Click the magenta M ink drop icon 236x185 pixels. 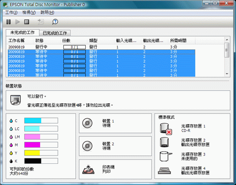point(11,145)
